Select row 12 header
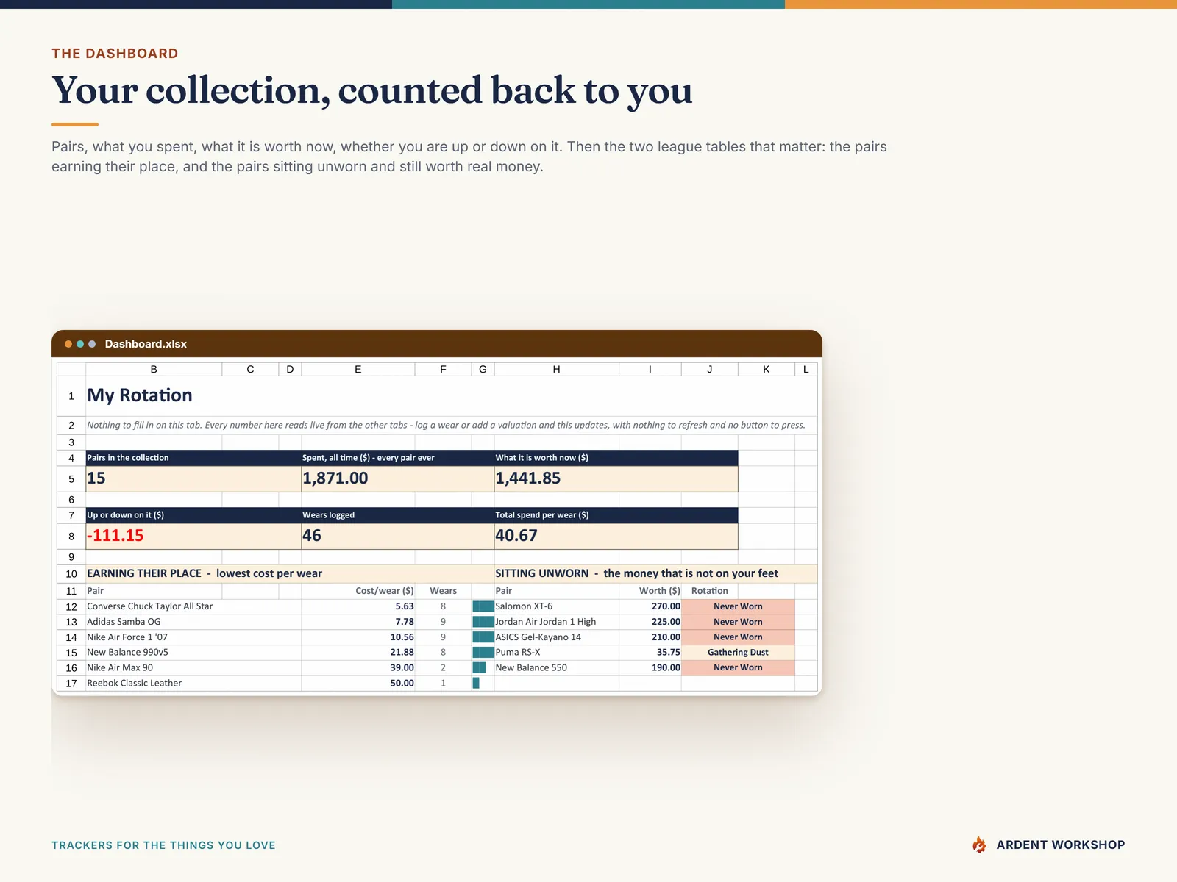This screenshot has height=882, width=1177. (71, 606)
